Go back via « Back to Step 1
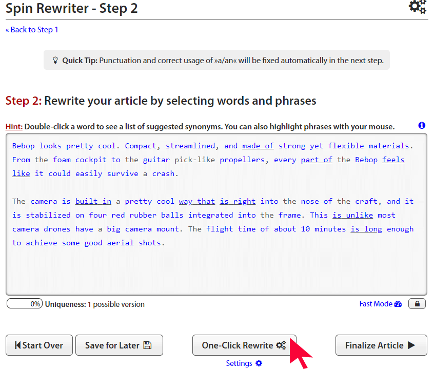The height and width of the screenshot is (369, 434). tap(32, 30)
